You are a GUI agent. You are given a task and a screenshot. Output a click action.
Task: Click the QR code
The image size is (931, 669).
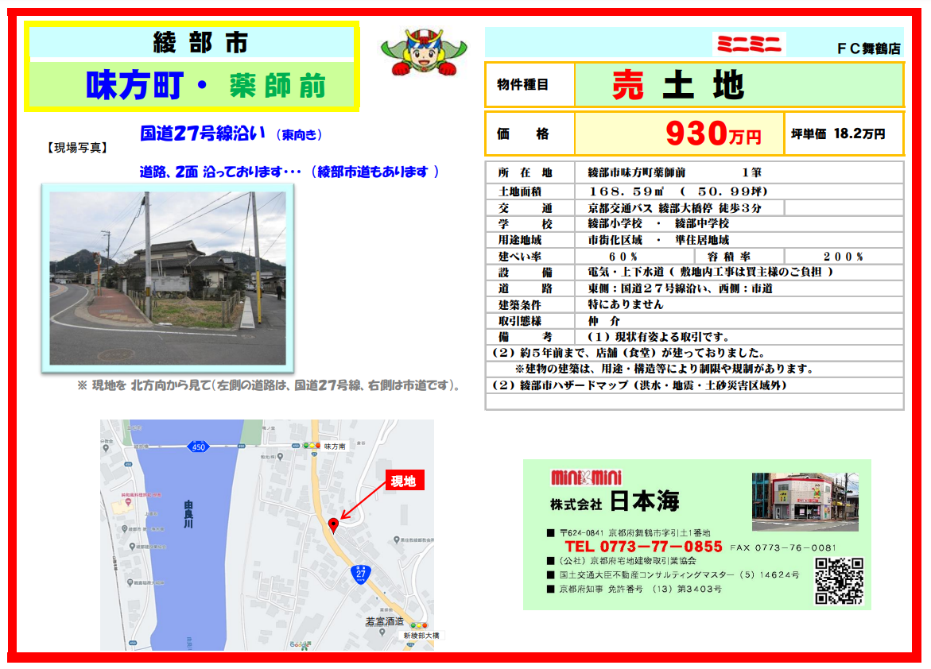coord(839,581)
